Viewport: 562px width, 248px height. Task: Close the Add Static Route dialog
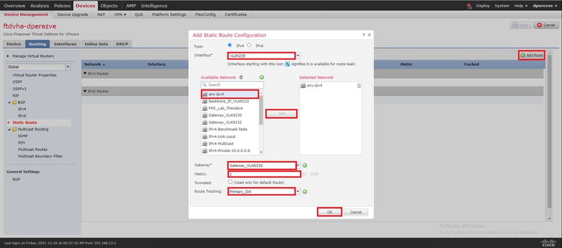369,35
